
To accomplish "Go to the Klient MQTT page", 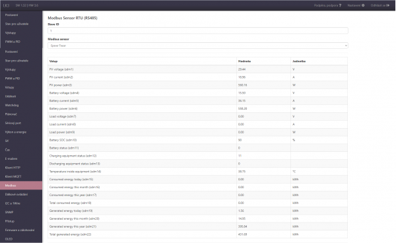I will point(13,176).
